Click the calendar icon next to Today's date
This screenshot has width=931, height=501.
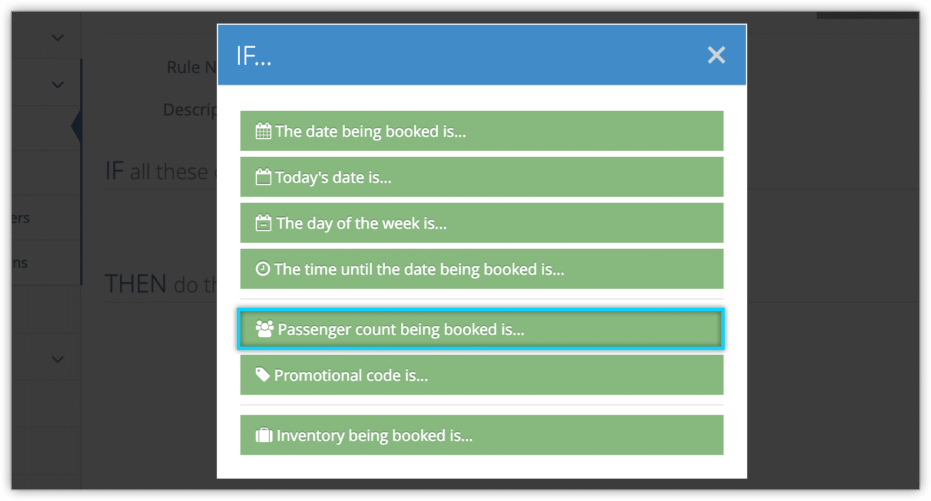point(263,177)
